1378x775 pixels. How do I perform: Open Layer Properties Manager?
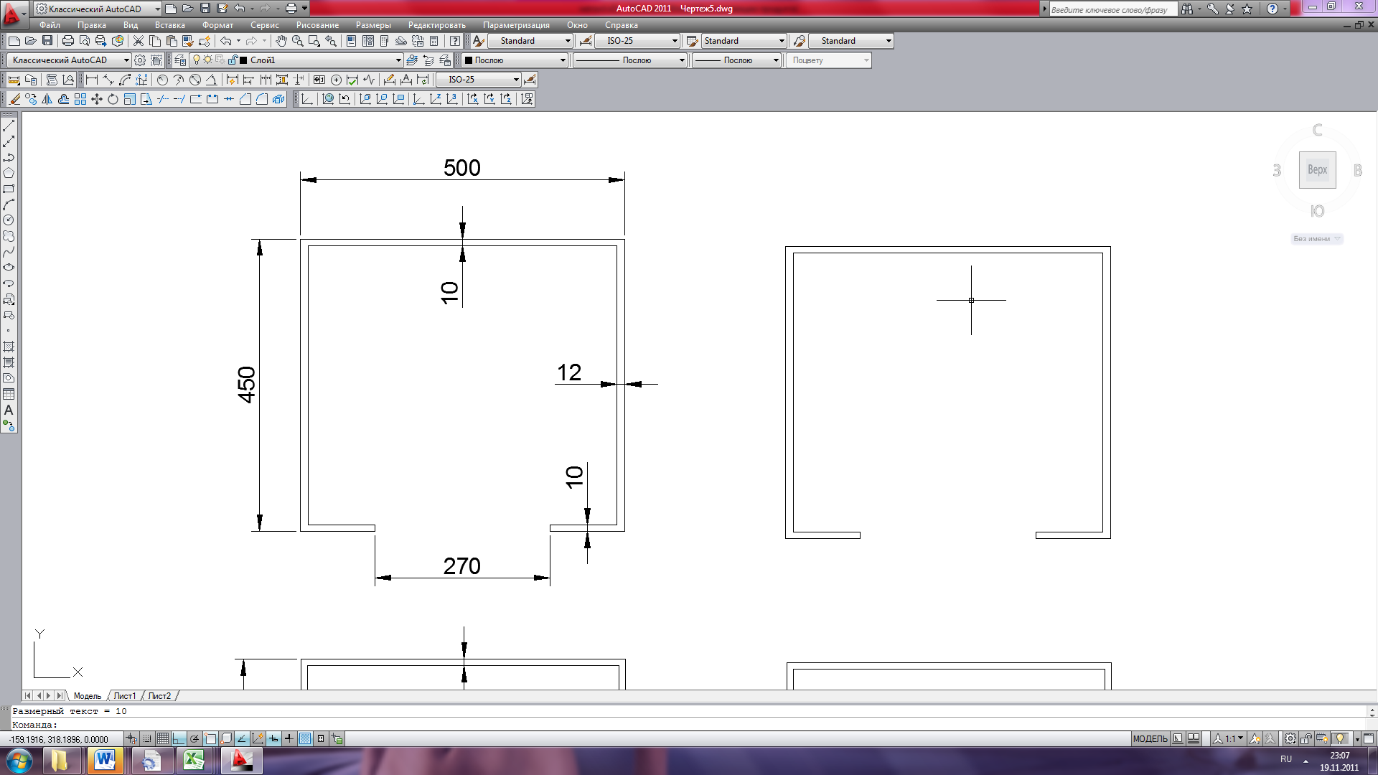point(180,60)
